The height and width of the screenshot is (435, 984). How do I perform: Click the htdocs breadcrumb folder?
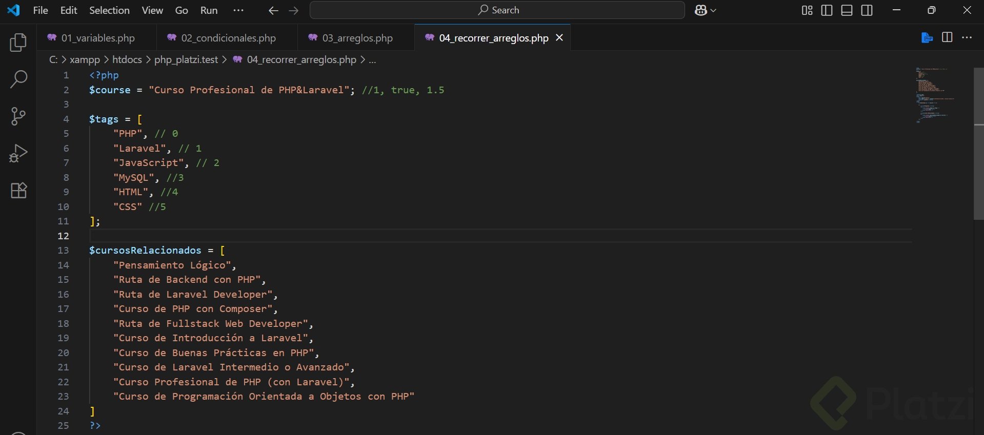coord(127,59)
